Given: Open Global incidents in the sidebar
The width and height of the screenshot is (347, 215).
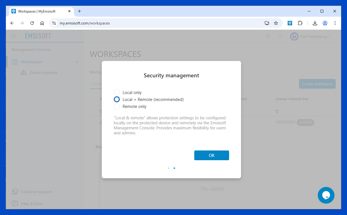Looking at the screenshot, I should (43, 73).
